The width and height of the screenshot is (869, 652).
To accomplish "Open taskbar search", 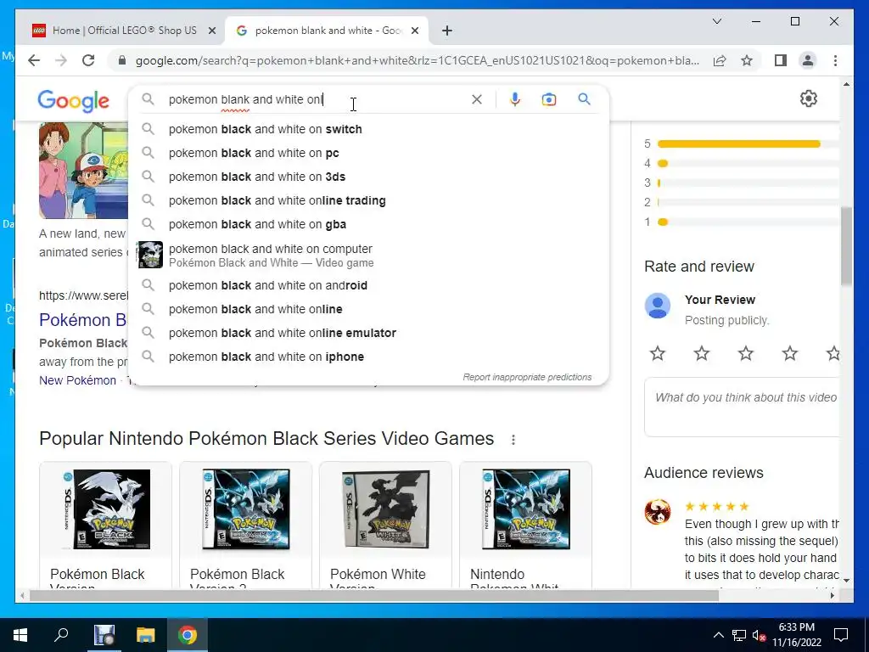I will click(x=61, y=634).
